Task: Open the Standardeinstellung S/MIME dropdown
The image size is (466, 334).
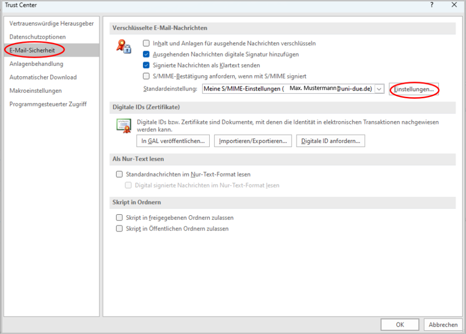Action: (x=379, y=89)
